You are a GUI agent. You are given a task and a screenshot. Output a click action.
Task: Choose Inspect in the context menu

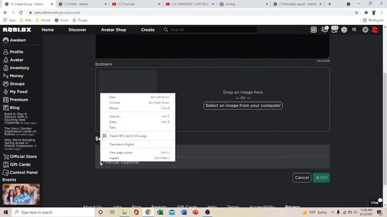(x=138, y=158)
